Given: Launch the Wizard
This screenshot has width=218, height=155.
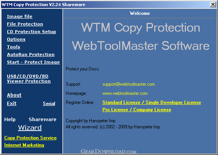Looking at the screenshot, I should [30, 128].
